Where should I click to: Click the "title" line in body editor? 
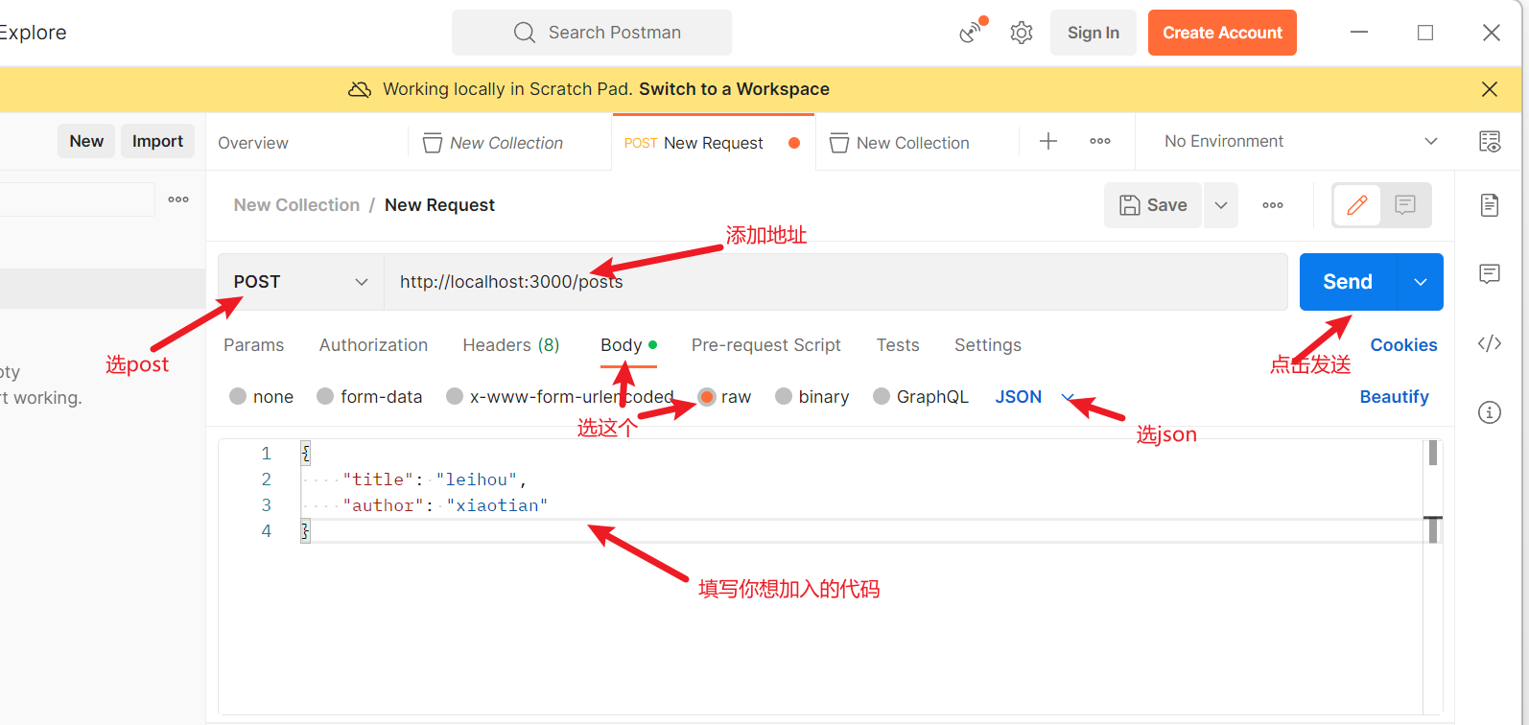click(434, 479)
